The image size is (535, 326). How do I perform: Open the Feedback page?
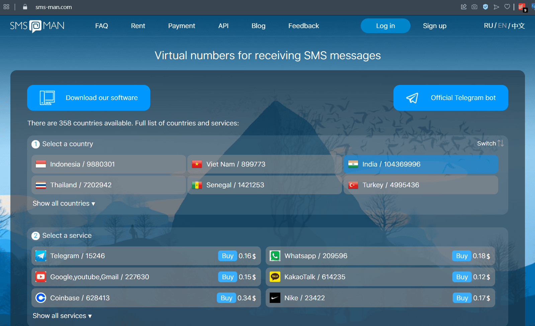[x=304, y=26]
